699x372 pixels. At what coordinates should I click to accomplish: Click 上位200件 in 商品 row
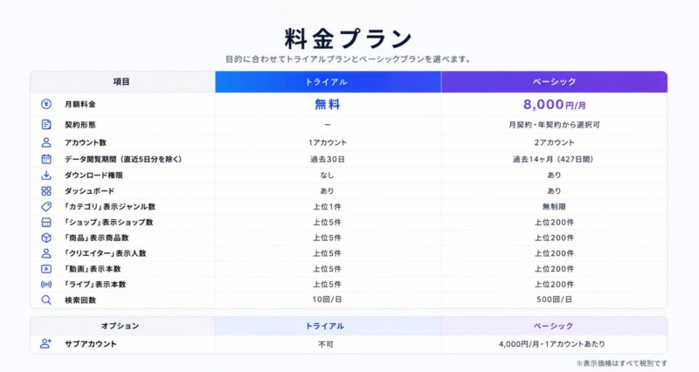554,238
